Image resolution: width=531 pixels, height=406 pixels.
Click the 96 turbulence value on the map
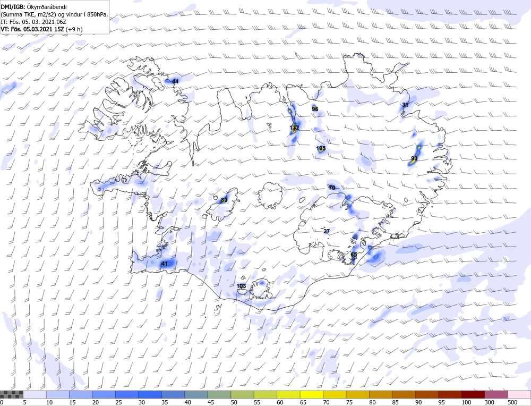[315, 109]
